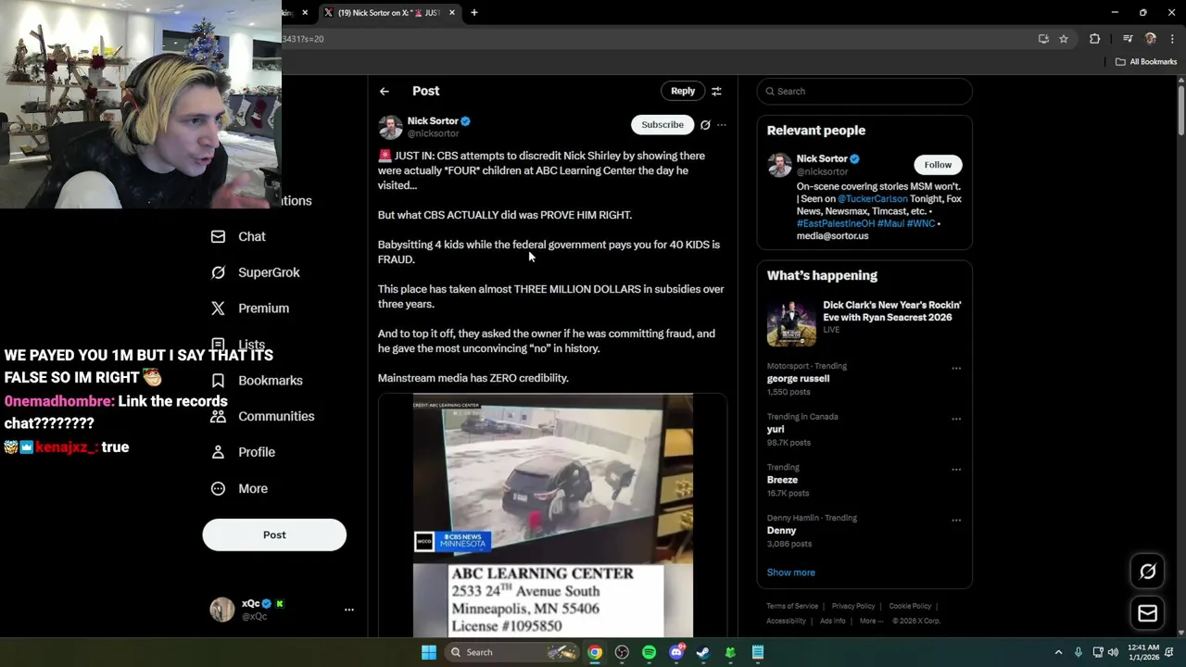Click the white Post compose button
The width and height of the screenshot is (1186, 667).
(x=274, y=535)
